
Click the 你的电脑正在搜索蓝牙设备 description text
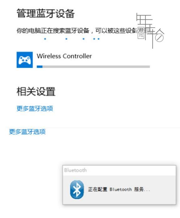[53, 31]
